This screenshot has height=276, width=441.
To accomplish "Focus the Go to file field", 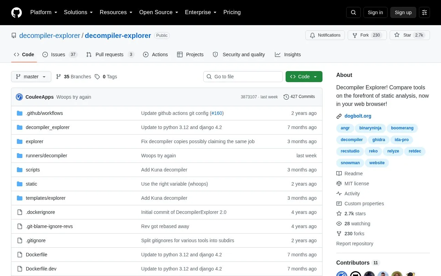I will [243, 77].
